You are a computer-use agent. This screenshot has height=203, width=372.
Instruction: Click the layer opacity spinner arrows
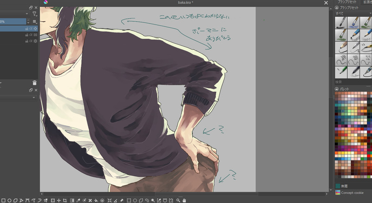pyautogui.click(x=28, y=21)
